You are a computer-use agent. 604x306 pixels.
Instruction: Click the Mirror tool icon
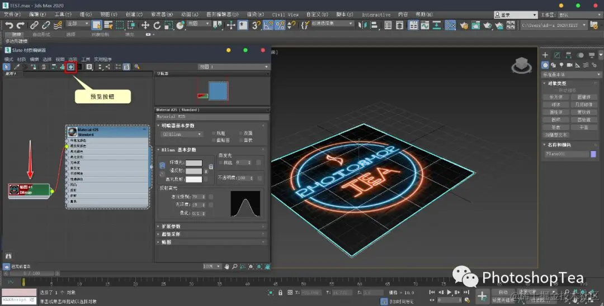pyautogui.click(x=362, y=25)
